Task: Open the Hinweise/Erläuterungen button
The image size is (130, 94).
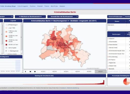Action: point(115,17)
